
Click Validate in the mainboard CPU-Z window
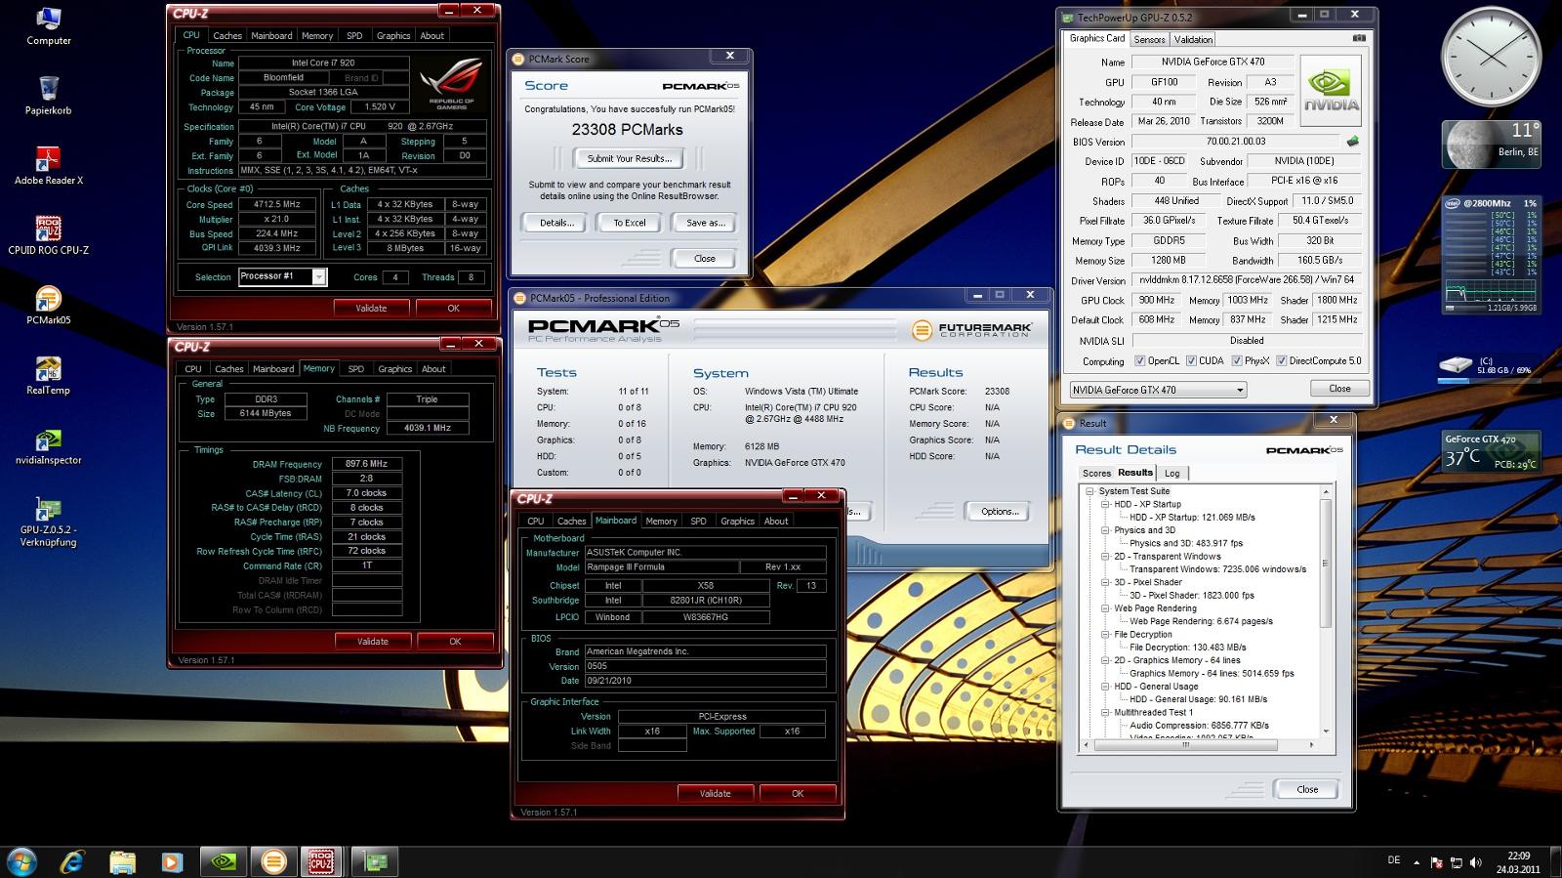point(716,793)
